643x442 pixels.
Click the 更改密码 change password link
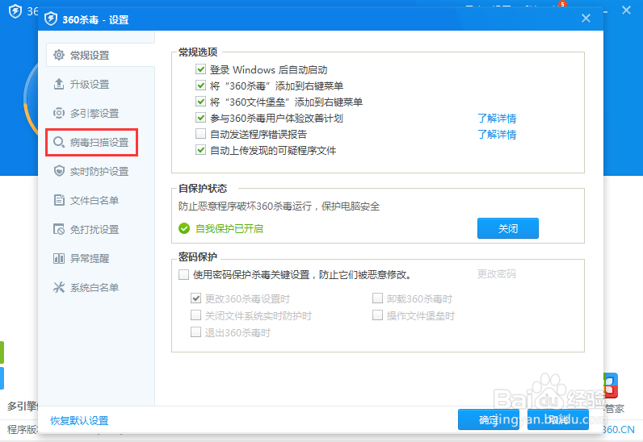(497, 274)
